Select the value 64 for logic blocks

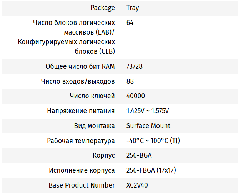click(x=130, y=23)
